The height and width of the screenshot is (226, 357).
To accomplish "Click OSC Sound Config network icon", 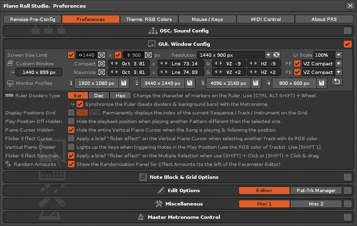I will point(153,31).
